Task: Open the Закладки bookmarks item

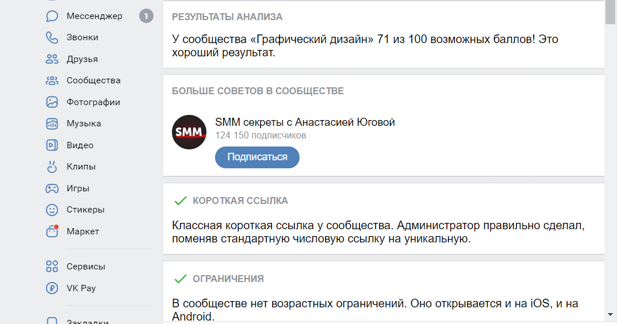Action: [87, 322]
